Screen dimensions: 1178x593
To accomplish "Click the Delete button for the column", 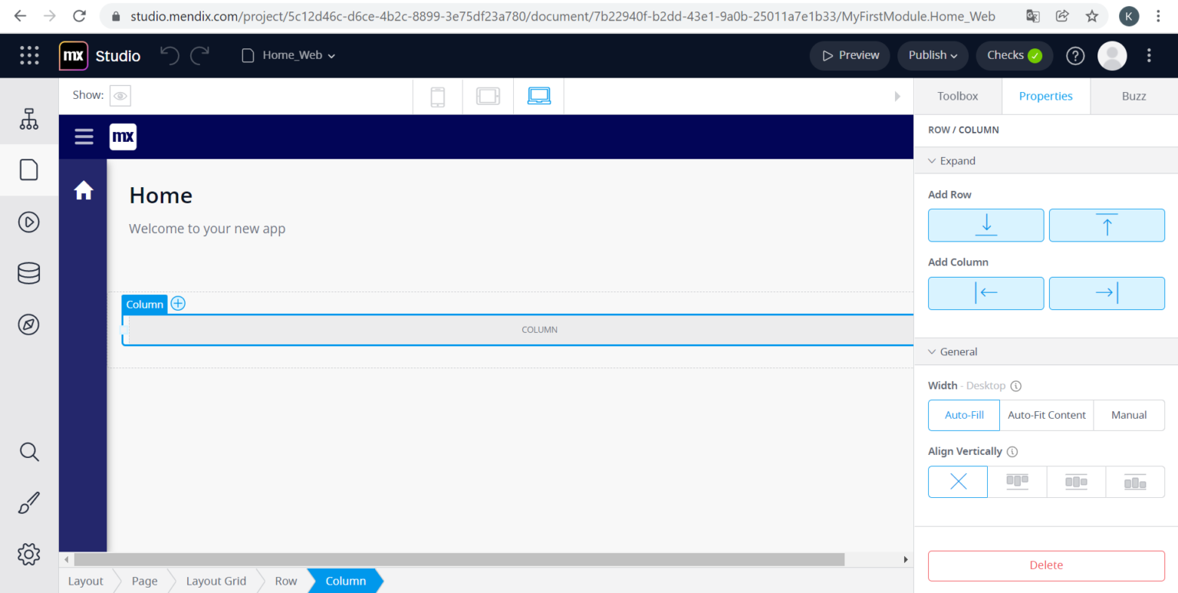I will tap(1045, 565).
